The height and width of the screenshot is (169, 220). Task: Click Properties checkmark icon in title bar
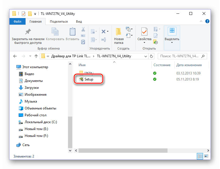(x=24, y=14)
